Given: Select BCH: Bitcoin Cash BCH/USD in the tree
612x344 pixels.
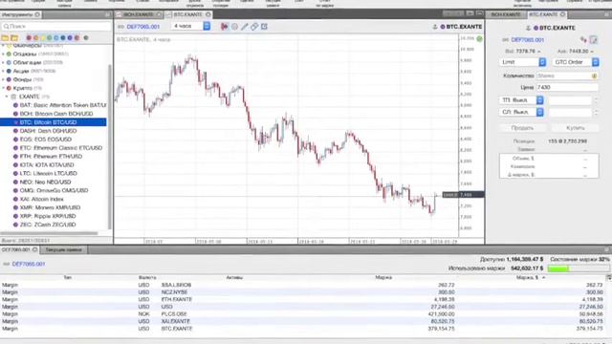Looking at the screenshot, I should point(54,114).
